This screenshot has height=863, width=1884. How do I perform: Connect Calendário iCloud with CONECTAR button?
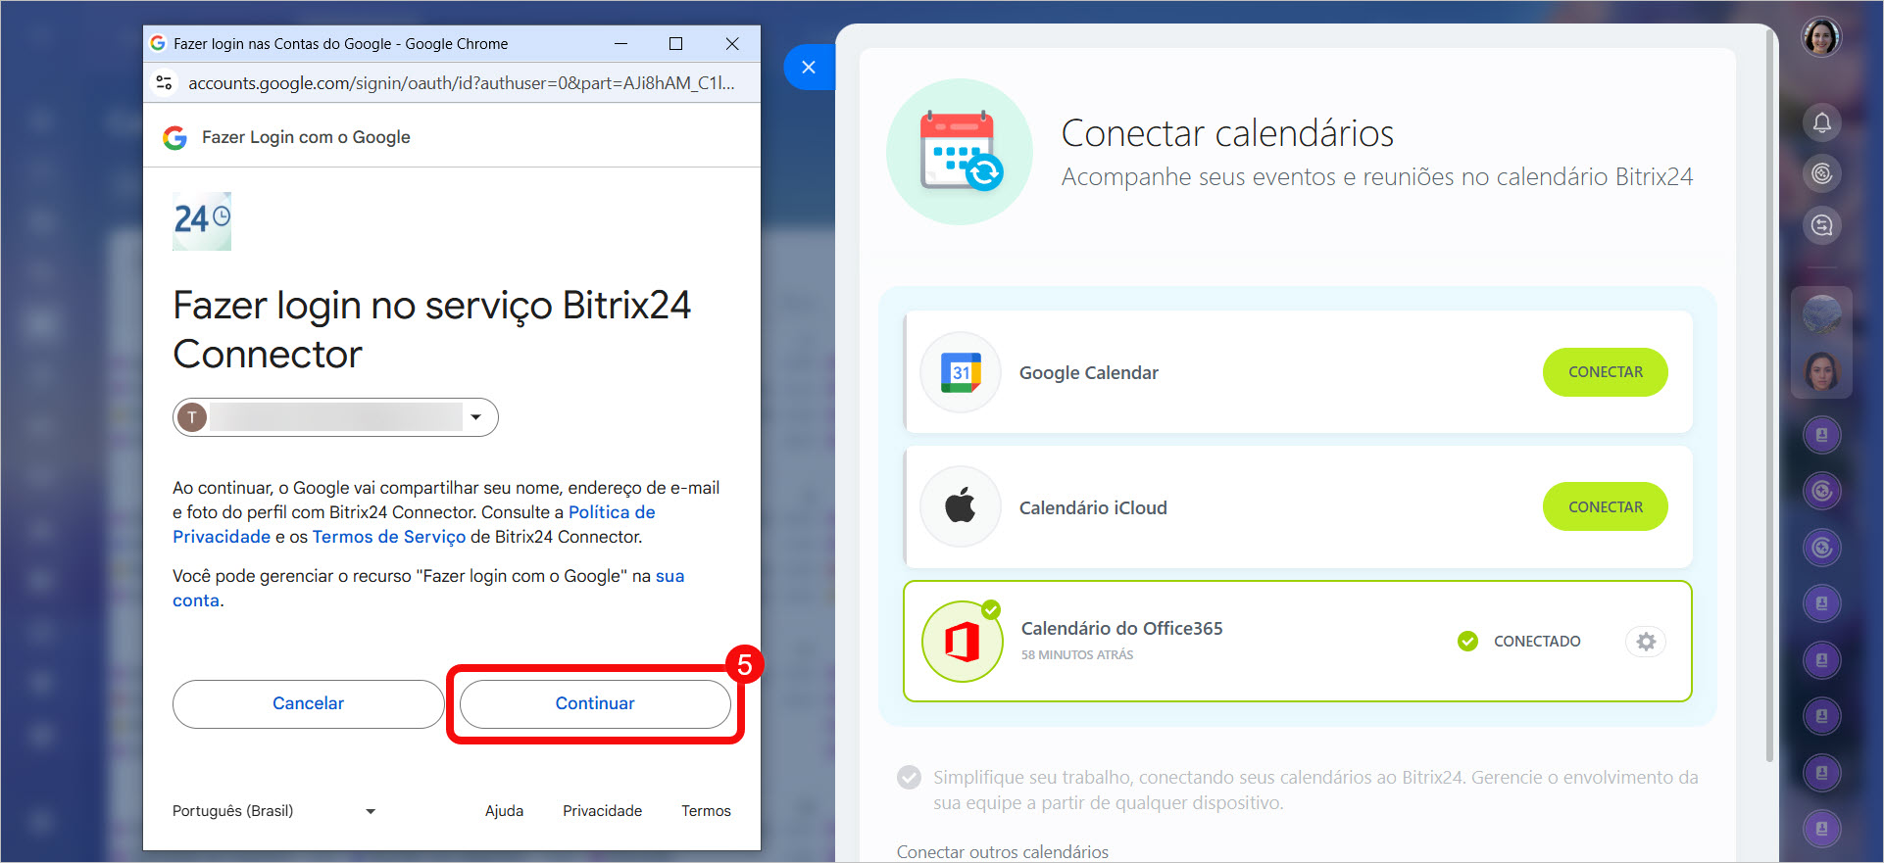pyautogui.click(x=1605, y=507)
